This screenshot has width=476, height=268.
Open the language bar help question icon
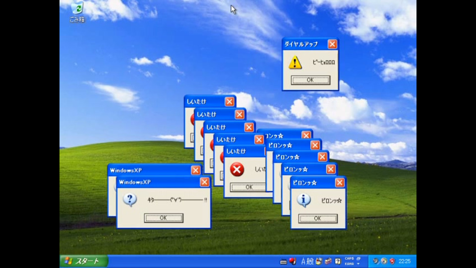point(338,261)
